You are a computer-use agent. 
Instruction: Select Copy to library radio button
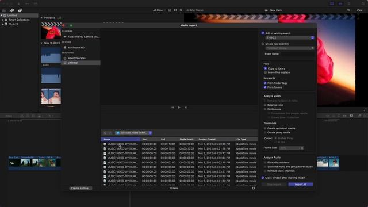pos(265,68)
